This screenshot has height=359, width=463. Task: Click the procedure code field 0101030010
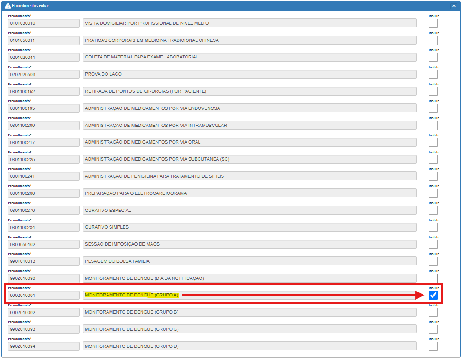click(x=44, y=23)
